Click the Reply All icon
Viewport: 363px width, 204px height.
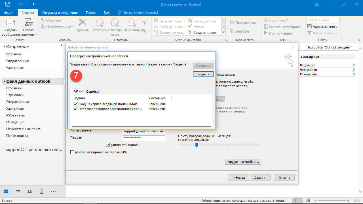[x=115, y=22]
